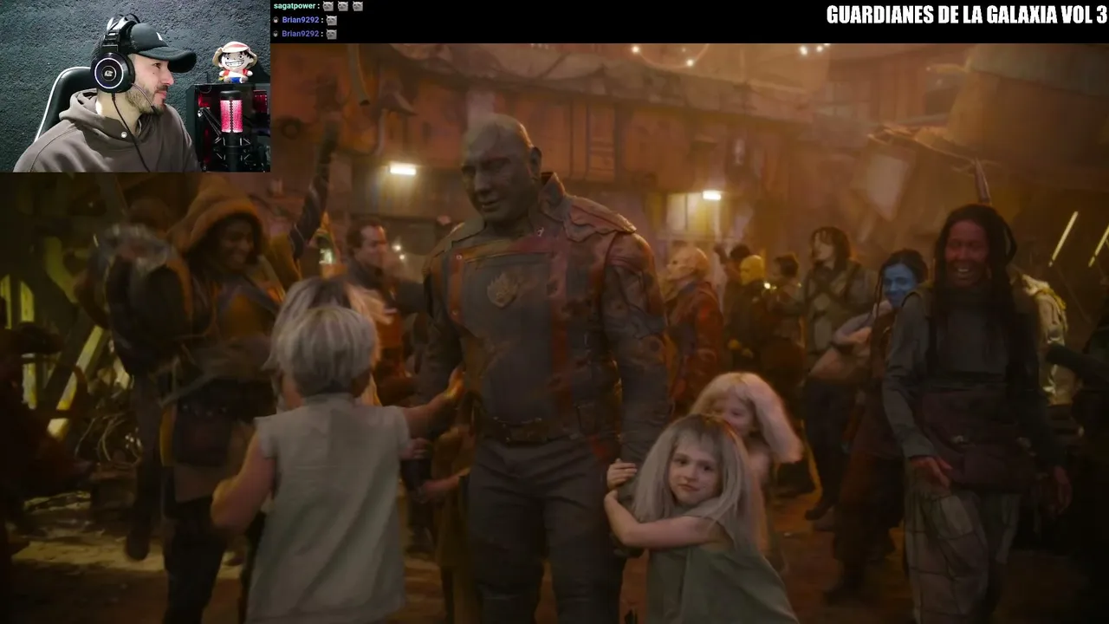Click the 'GUARDIANES DE LA GALAXIA VOL 3' title

[966, 15]
